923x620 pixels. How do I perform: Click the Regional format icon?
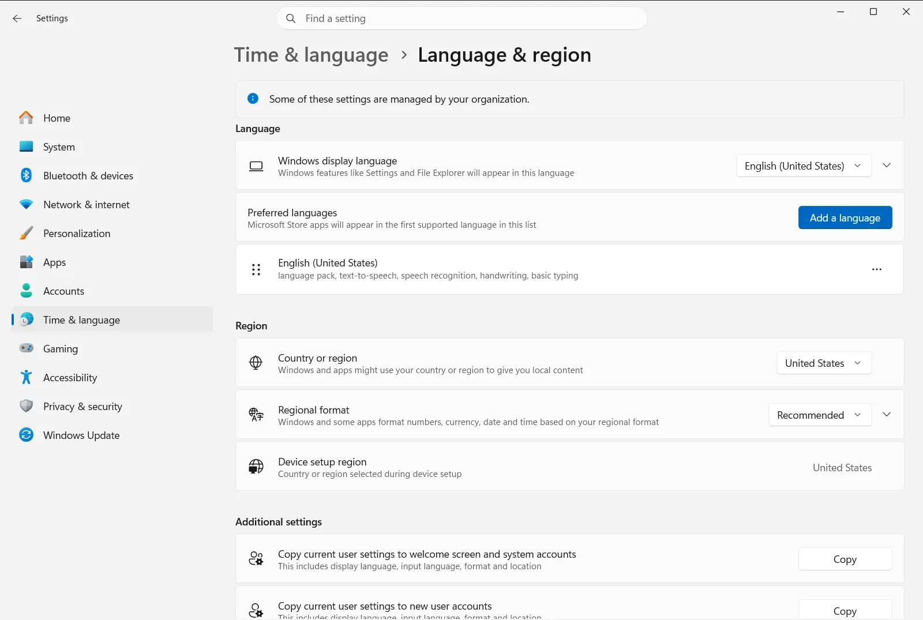(256, 414)
